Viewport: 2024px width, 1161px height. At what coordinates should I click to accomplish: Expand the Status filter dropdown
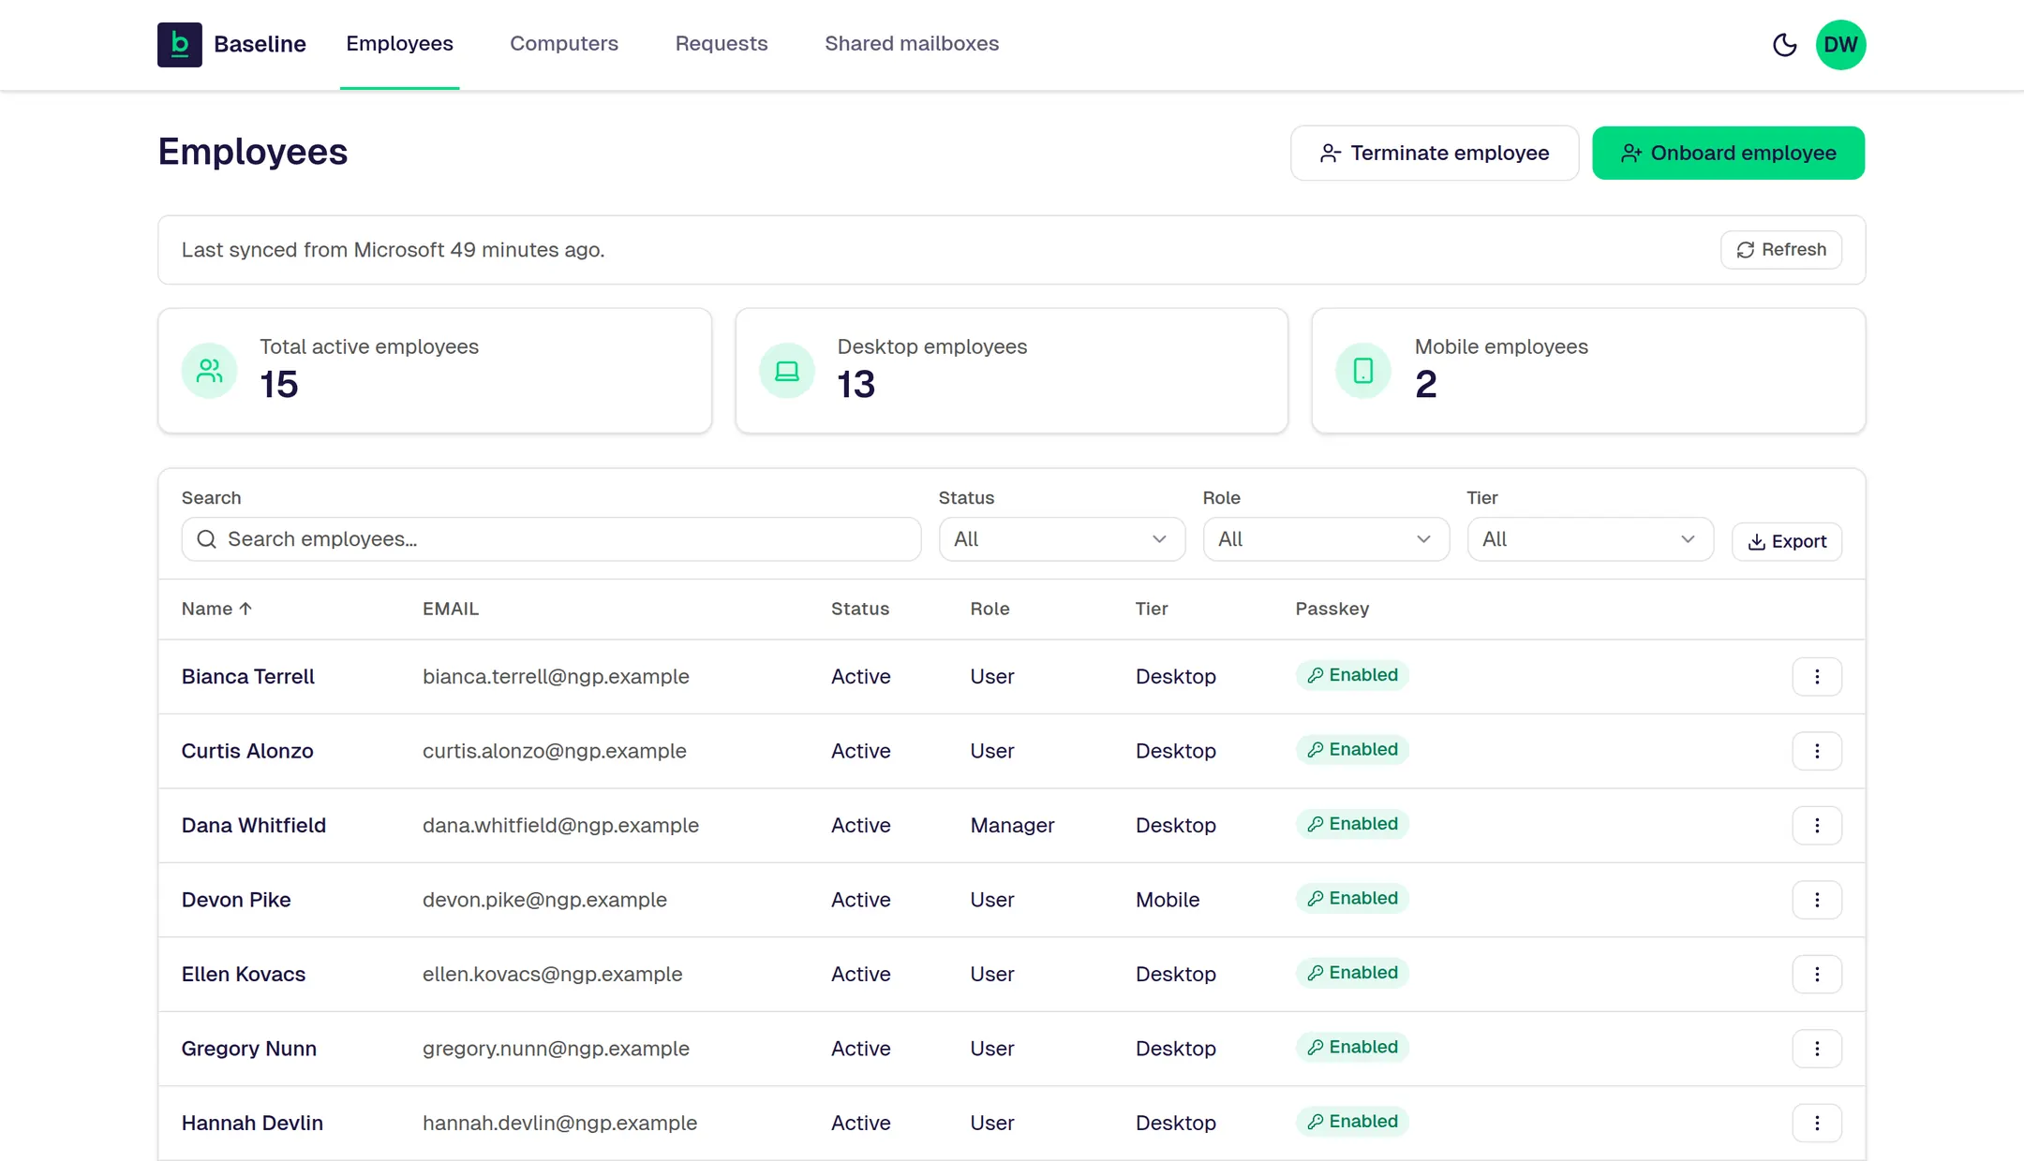[x=1062, y=539]
